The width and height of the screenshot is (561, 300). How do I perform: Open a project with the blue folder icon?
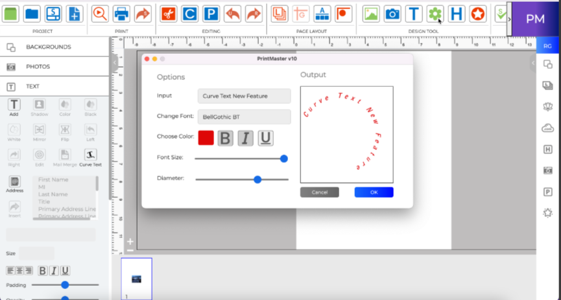tap(32, 14)
